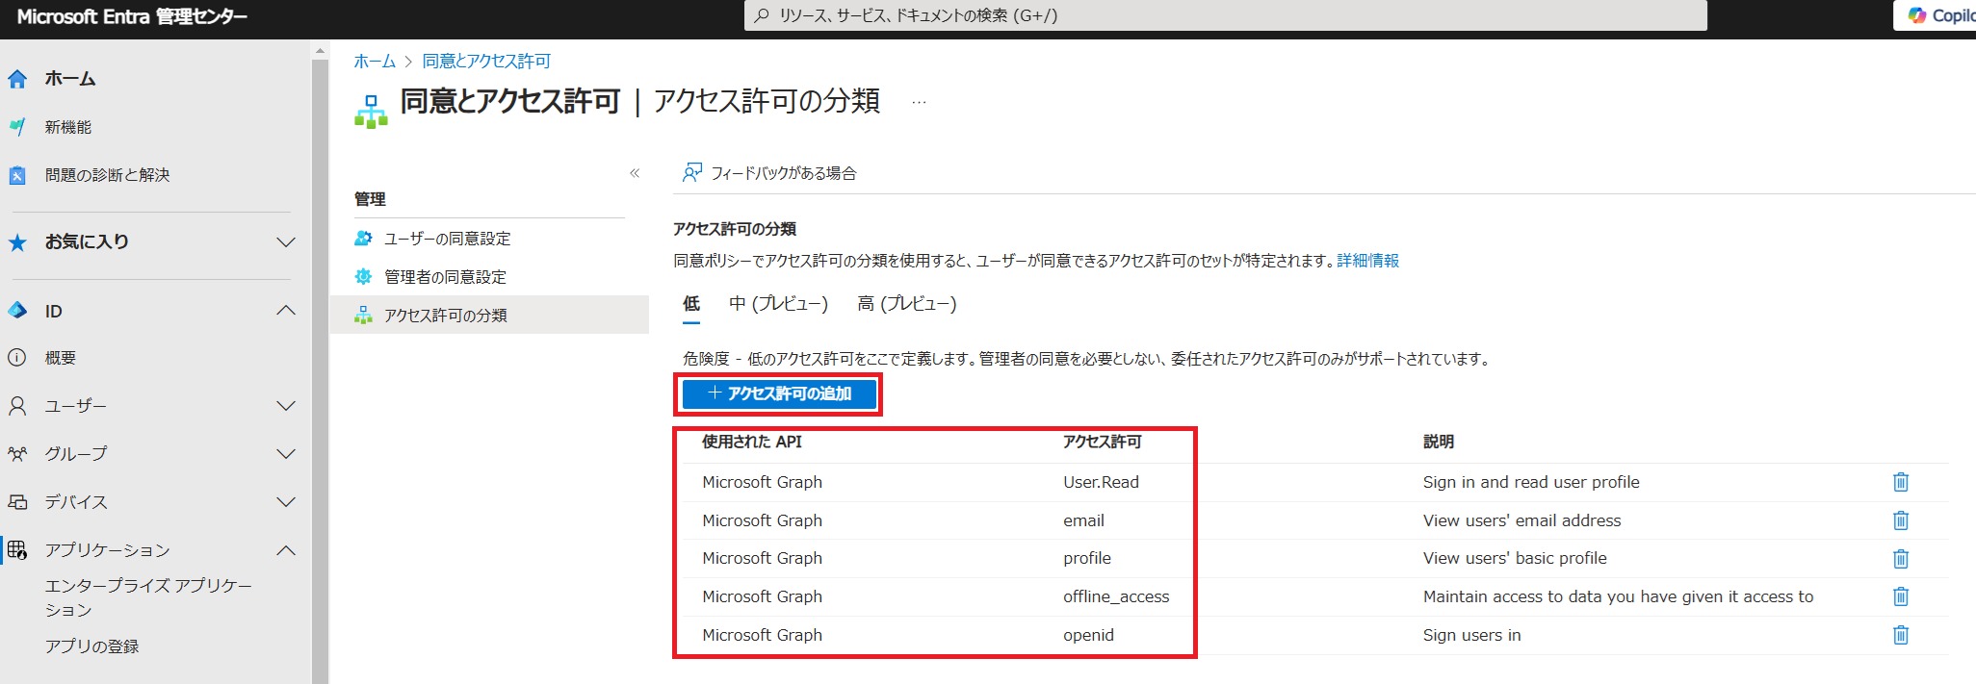The image size is (1976, 684).
Task: Click the offline_access permission cell
Action: click(1116, 596)
